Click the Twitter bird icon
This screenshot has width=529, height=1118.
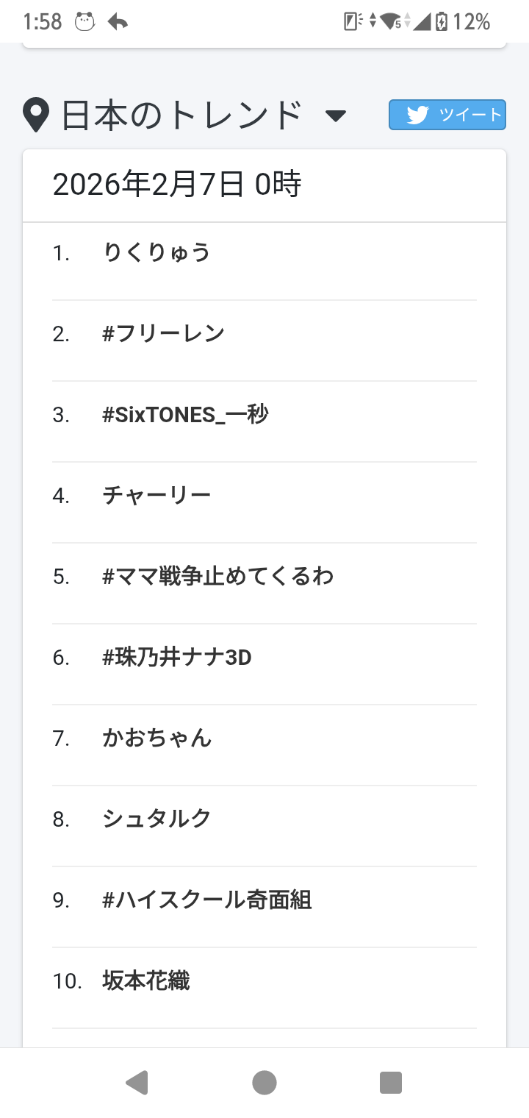coord(417,115)
